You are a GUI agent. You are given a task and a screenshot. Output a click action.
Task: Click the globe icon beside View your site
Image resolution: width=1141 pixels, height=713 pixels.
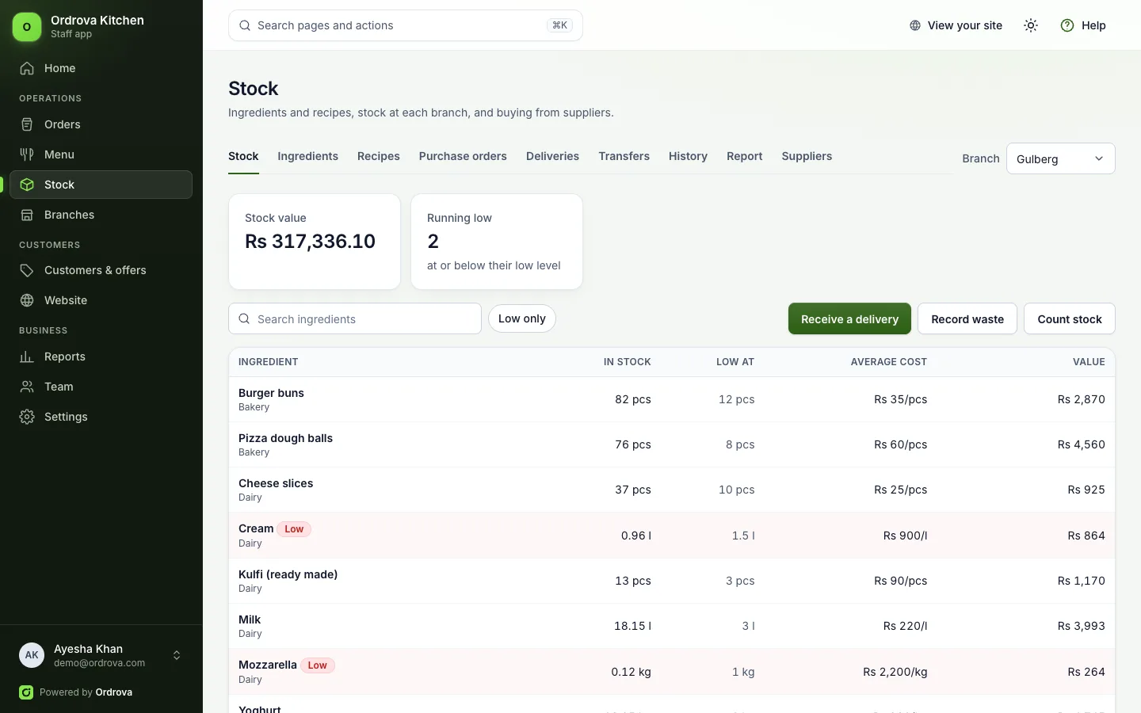point(915,25)
